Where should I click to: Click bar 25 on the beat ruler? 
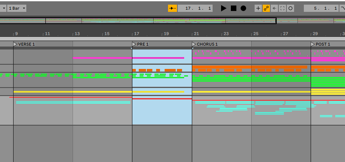click(255, 34)
